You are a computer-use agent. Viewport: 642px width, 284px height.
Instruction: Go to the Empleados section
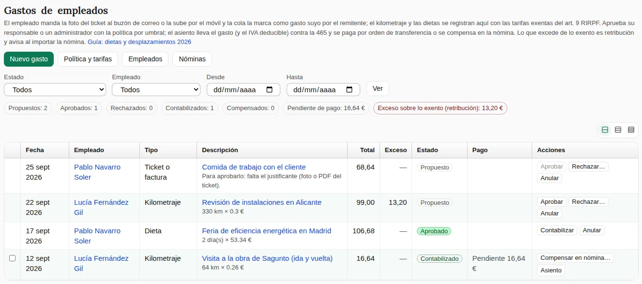pyautogui.click(x=145, y=59)
